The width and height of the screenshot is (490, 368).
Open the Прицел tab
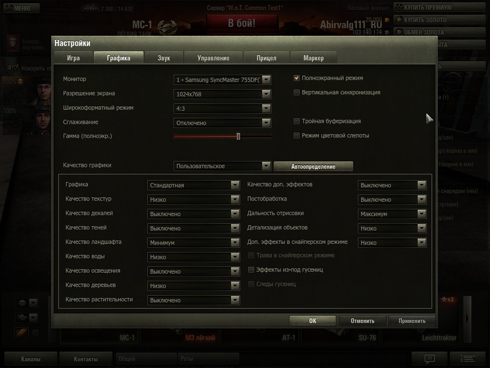[267, 58]
